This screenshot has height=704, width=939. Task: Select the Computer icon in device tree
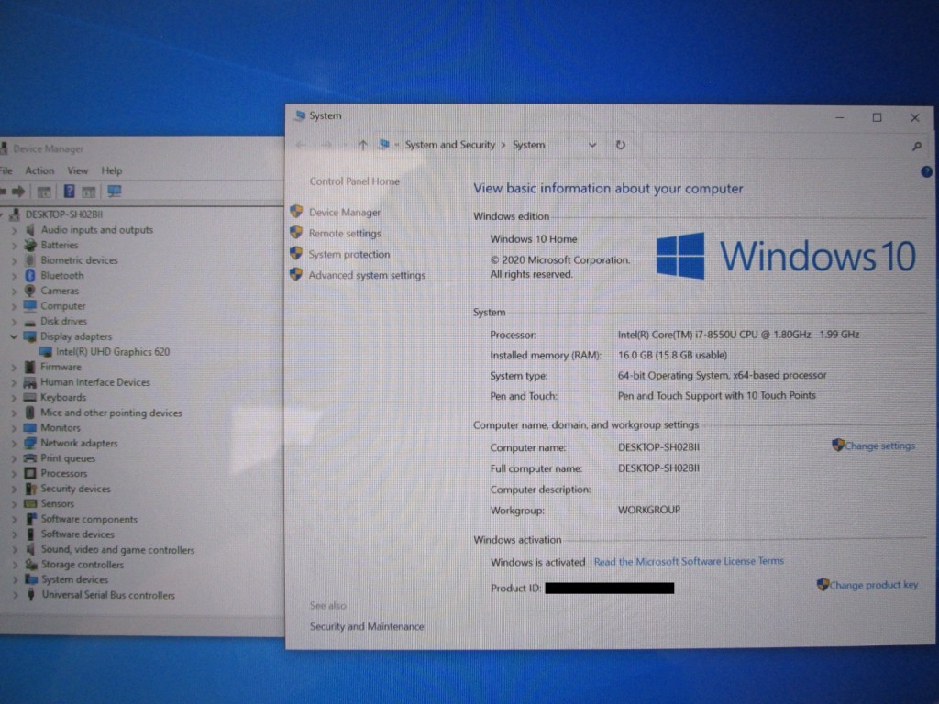pos(30,306)
